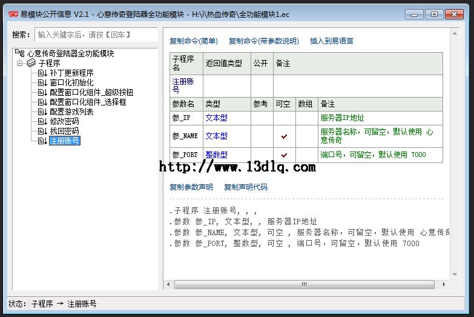Click horizontal scrollbar left arrow
This screenshot has width=474, height=317.
click(x=168, y=284)
